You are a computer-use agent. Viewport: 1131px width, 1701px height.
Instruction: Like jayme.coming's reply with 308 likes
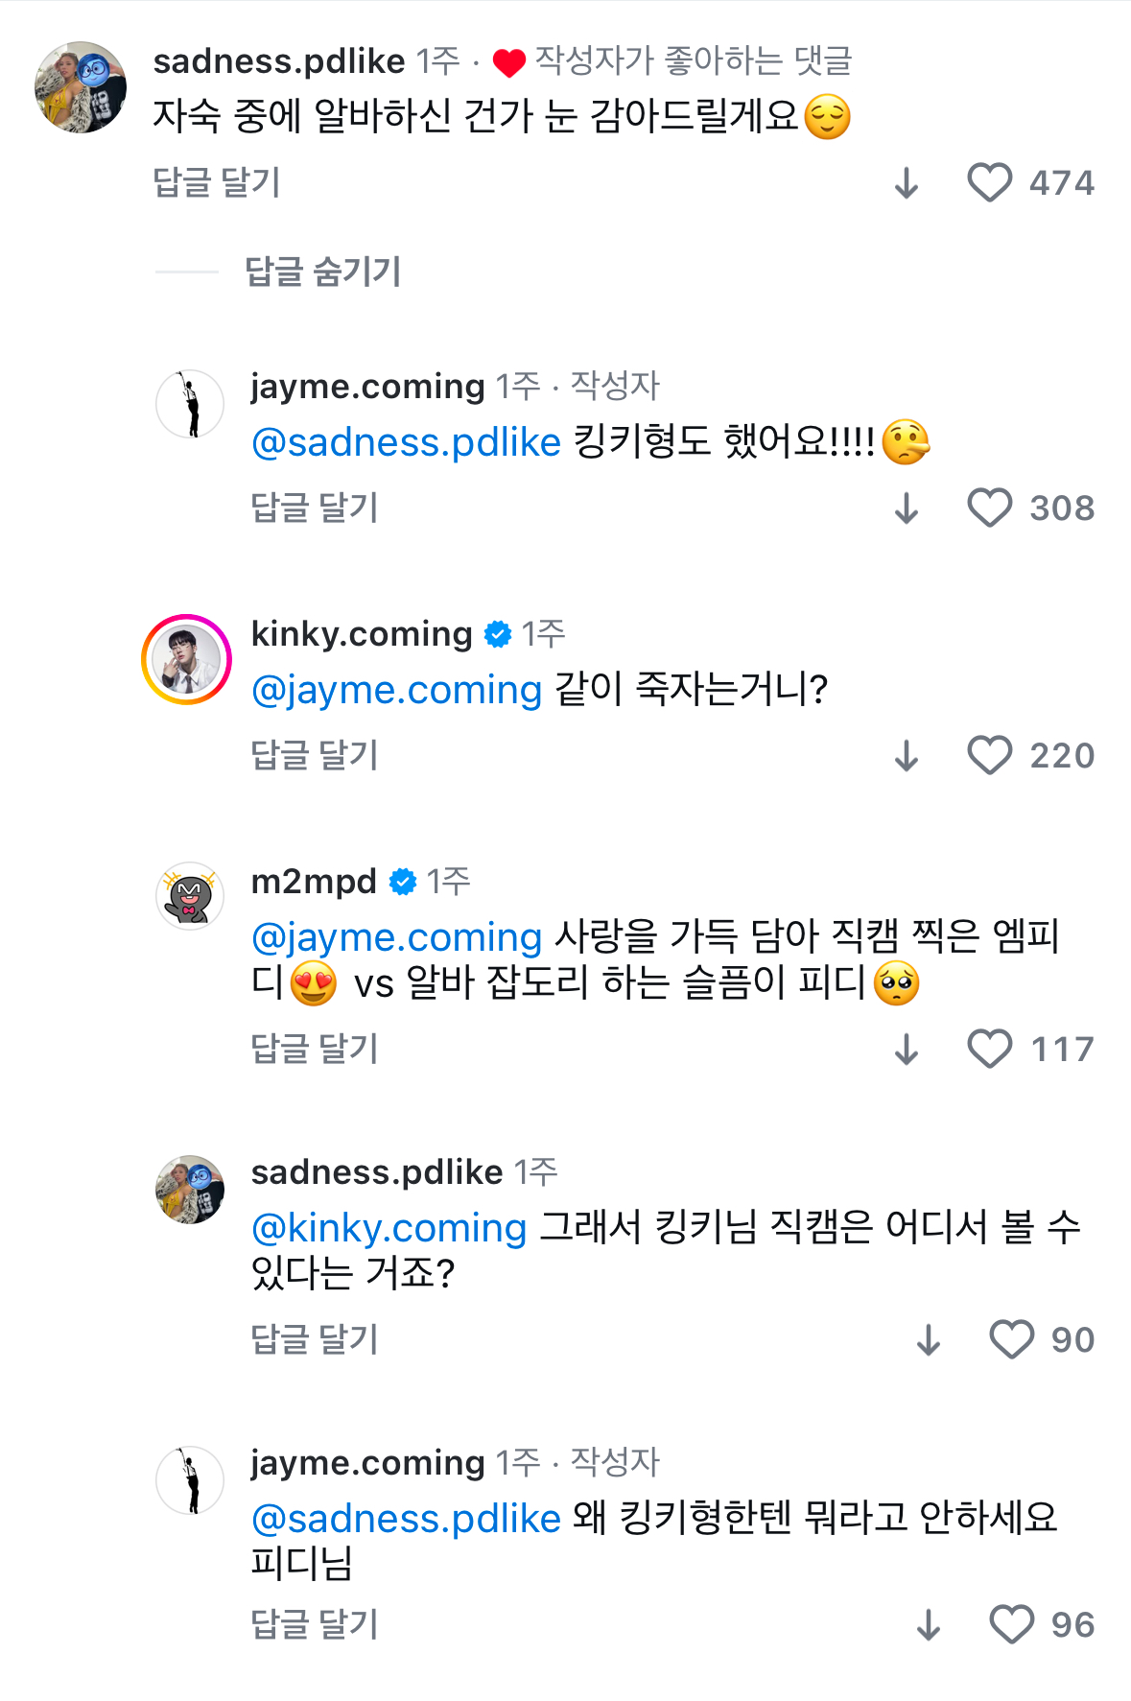[989, 508]
